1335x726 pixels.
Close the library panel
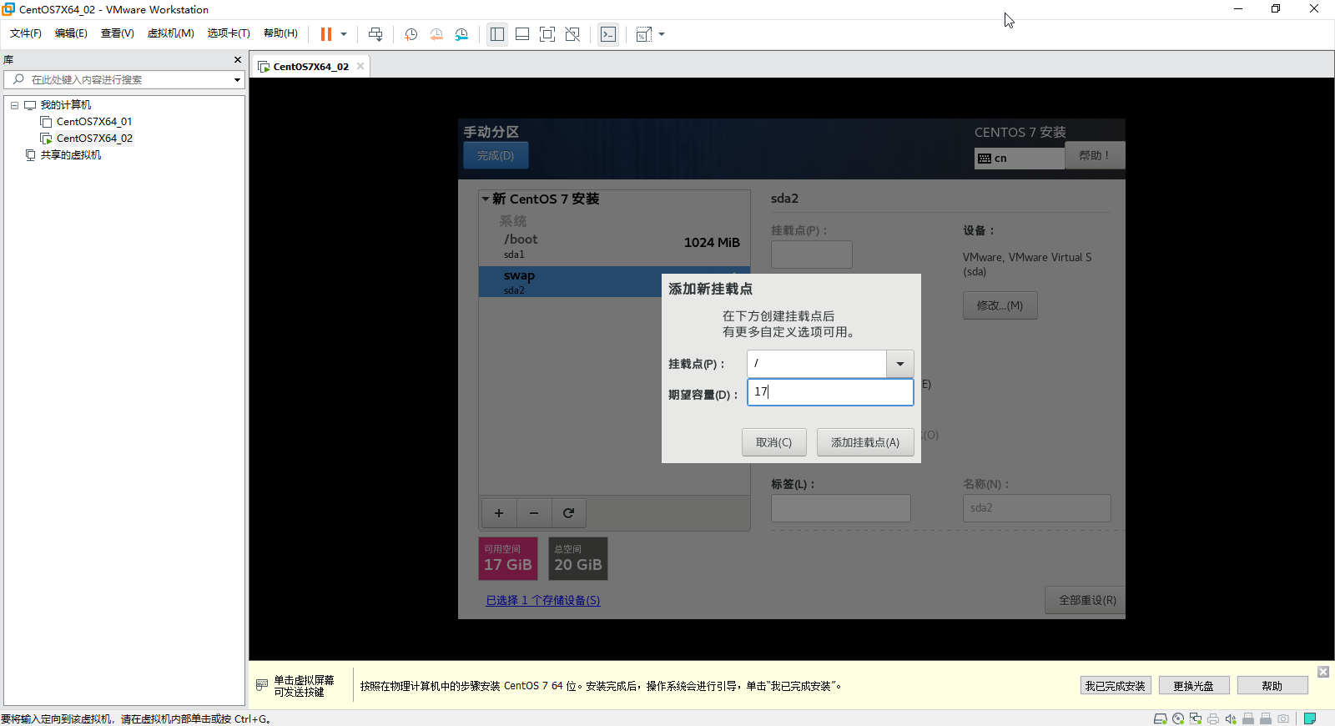238,60
